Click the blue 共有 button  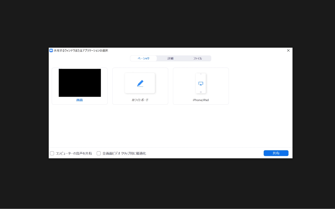tap(276, 153)
